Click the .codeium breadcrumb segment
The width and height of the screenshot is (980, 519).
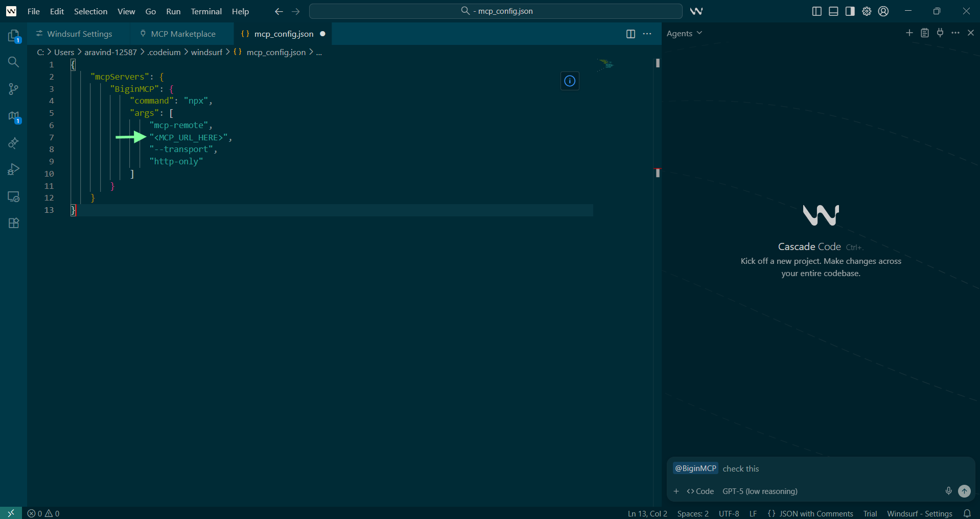coord(164,52)
